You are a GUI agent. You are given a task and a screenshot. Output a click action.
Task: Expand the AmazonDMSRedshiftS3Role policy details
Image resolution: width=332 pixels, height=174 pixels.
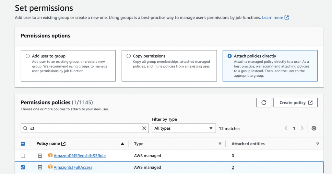pos(40,156)
